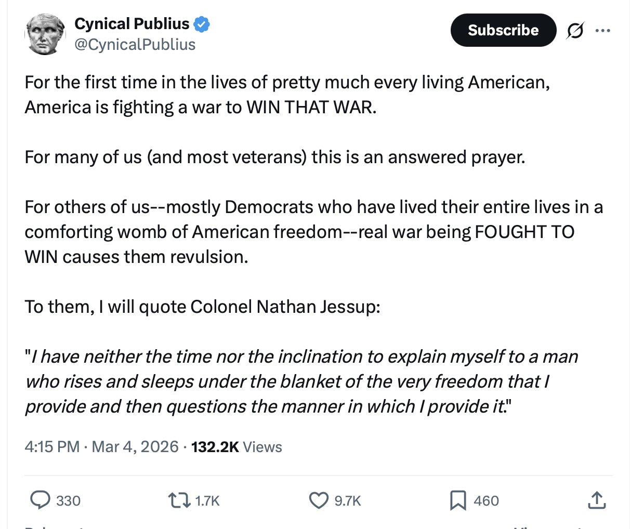Open the 4:15 PM Mar 4, 2026 timestamp

101,447
